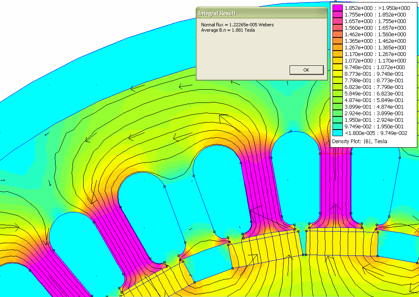Click legend swatch for 2.924e-001 : 3.899e-001
Viewport: 419px width, 297px height.
pyautogui.click(x=337, y=113)
